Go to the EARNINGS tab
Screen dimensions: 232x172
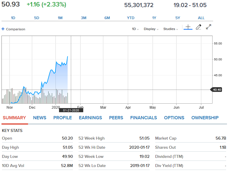point(90,118)
